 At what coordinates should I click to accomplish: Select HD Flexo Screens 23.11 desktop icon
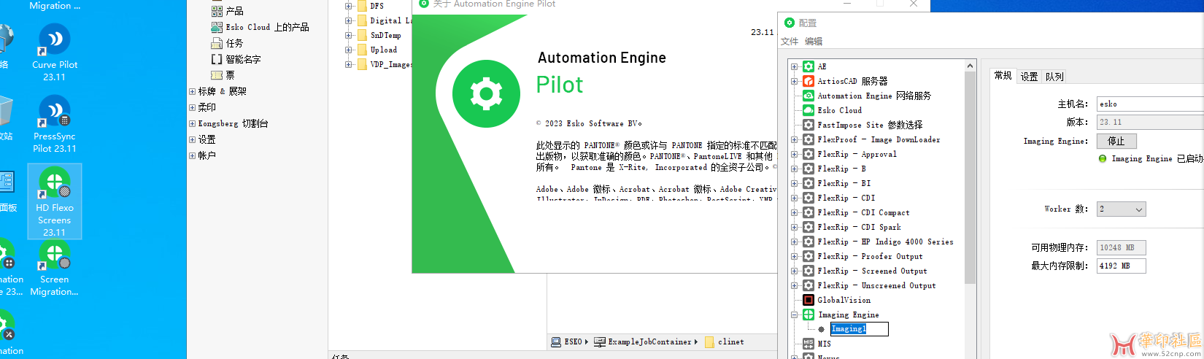pyautogui.click(x=55, y=201)
